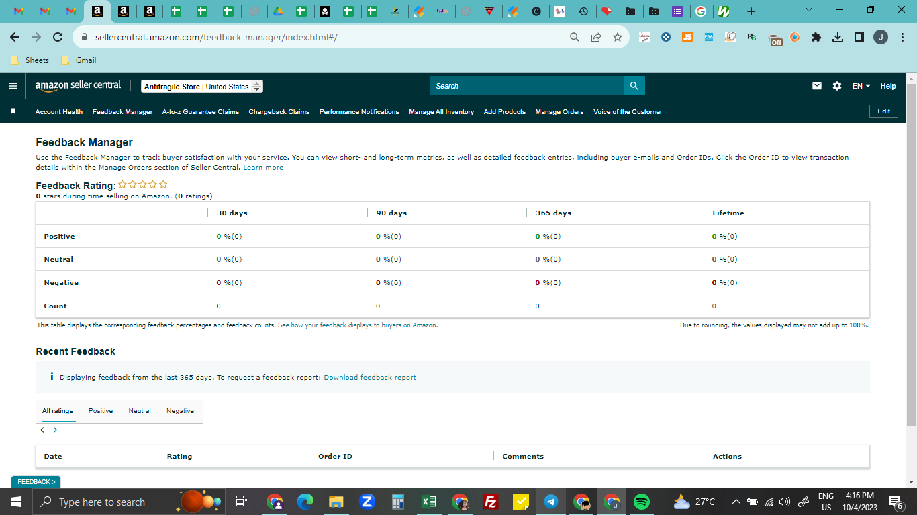Click the Amazon Seller Central logo
Screen dimensions: 917x515
coord(79,86)
